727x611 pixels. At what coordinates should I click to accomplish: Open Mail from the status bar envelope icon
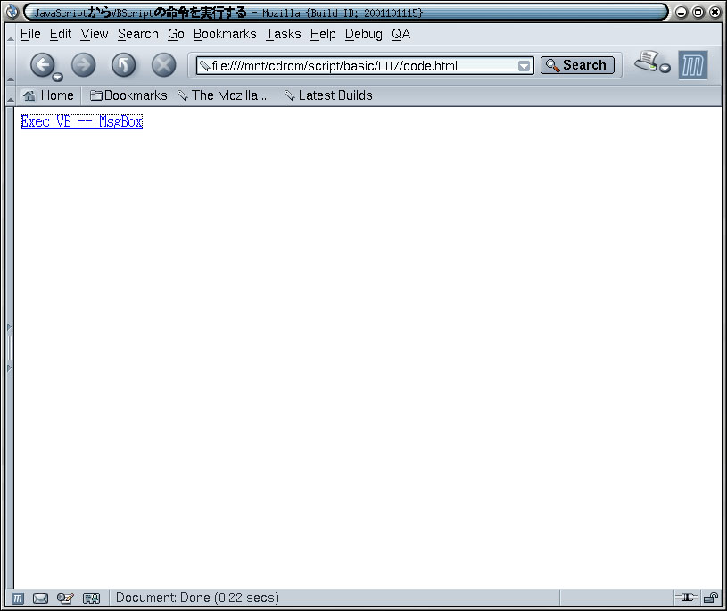tap(40, 599)
